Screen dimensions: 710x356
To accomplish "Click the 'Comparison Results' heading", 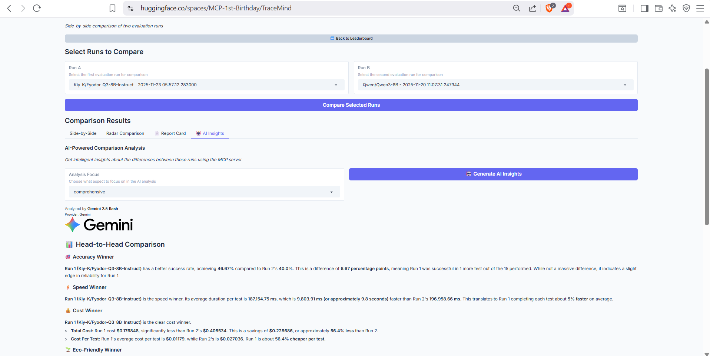I will [98, 121].
